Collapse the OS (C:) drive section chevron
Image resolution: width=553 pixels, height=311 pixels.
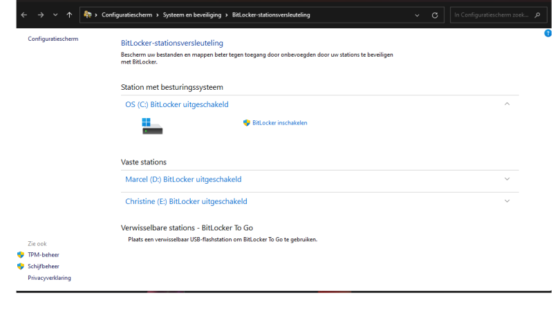pyautogui.click(x=507, y=104)
